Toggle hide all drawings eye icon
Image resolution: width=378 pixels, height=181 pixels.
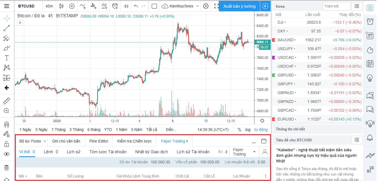7,154
